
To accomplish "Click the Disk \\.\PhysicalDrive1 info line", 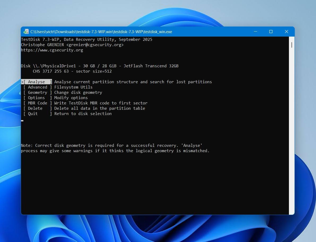I will pyautogui.click(x=100, y=66).
